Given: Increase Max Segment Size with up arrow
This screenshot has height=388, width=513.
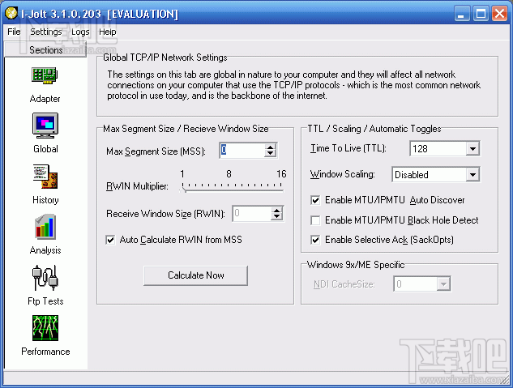Looking at the screenshot, I should pos(270,147).
